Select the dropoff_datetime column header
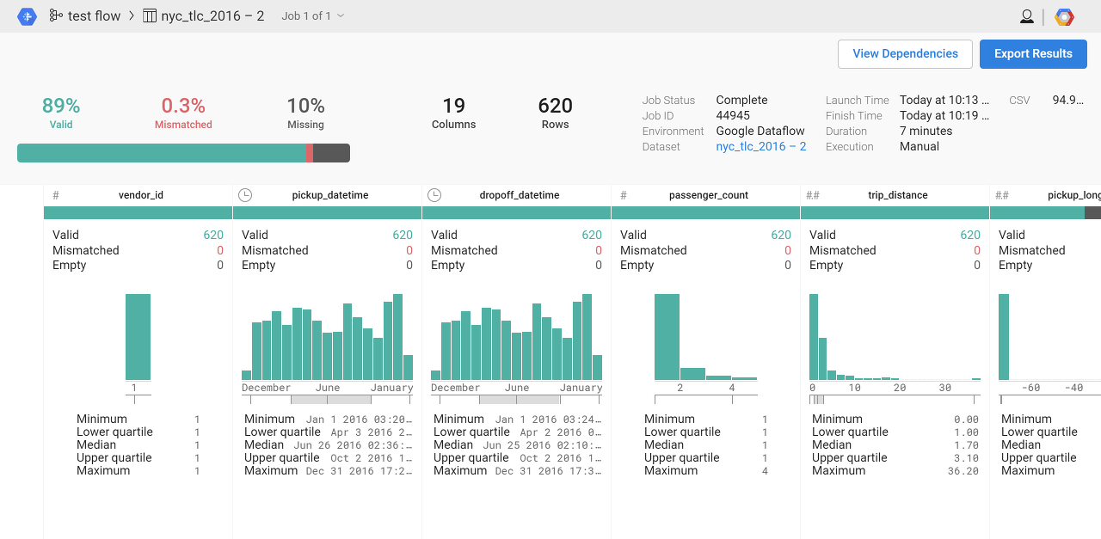Image resolution: width=1101 pixels, height=539 pixels. (x=520, y=195)
